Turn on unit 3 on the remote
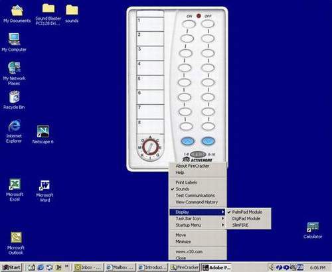332x272 pixels. point(186,53)
